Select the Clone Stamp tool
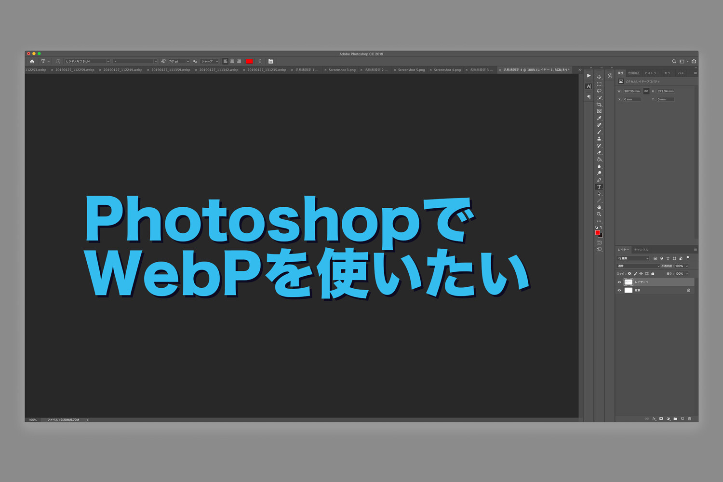 click(x=599, y=139)
